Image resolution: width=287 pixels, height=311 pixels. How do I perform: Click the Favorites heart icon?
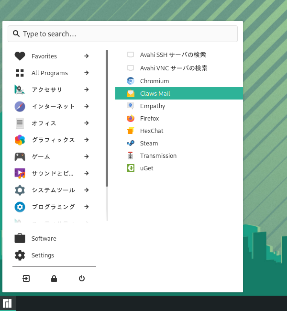[x=20, y=56]
